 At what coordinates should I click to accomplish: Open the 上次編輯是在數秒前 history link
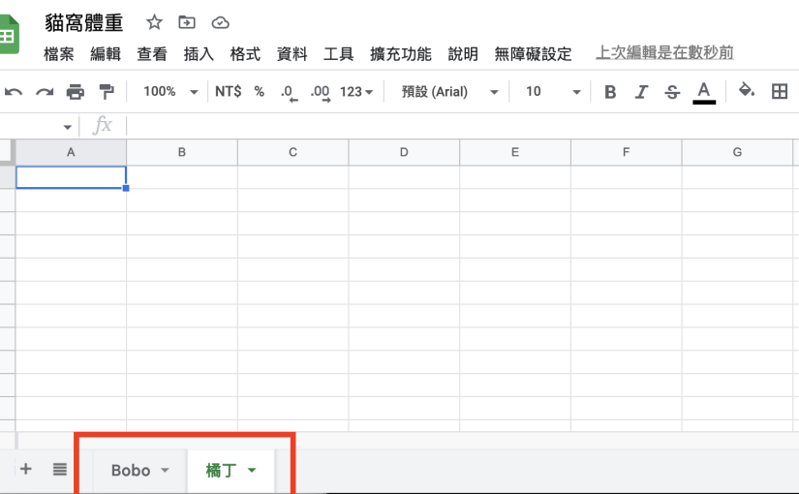tap(664, 53)
